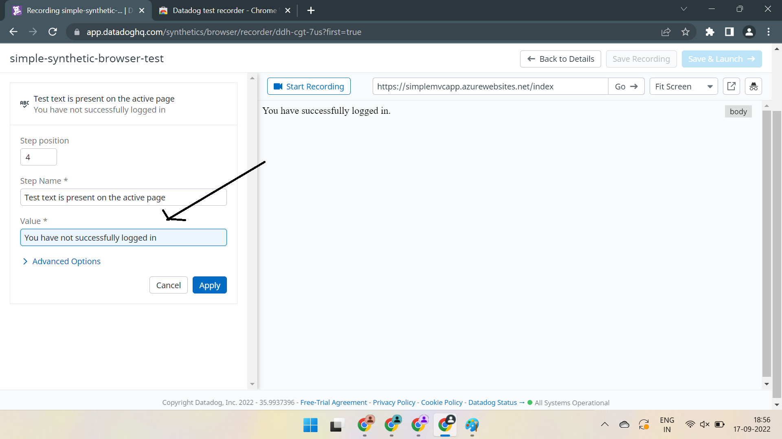This screenshot has height=439, width=782.
Task: Switch to Datadog test recorder tab
Action: point(224,11)
